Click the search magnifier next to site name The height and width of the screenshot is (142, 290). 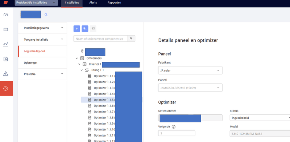pos(46,15)
